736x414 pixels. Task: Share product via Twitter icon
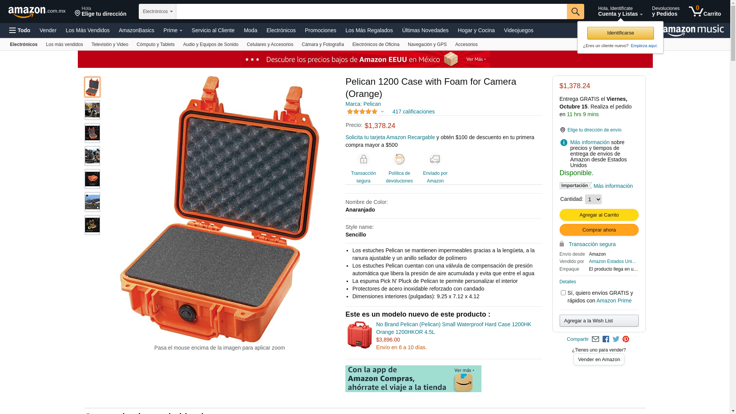click(x=616, y=339)
